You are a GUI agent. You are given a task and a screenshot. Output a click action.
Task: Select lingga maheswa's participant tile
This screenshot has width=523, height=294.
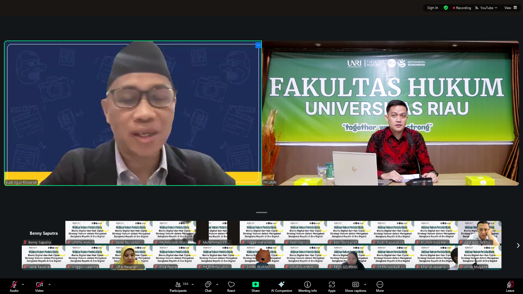pyautogui.click(x=261, y=233)
